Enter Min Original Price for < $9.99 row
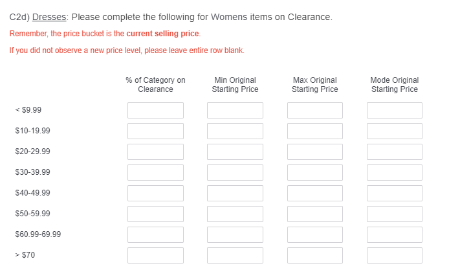The height and width of the screenshot is (270, 449). point(235,110)
